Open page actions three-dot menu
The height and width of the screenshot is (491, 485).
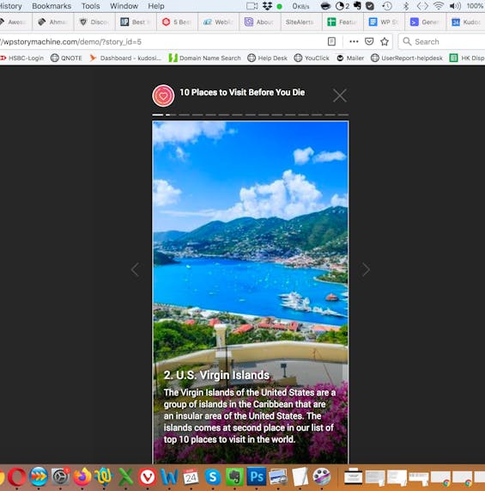click(x=354, y=41)
